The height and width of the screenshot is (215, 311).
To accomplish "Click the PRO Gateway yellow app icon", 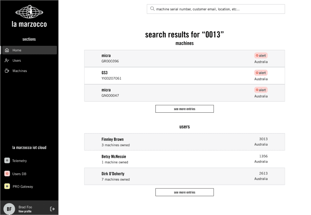I will [7, 186].
